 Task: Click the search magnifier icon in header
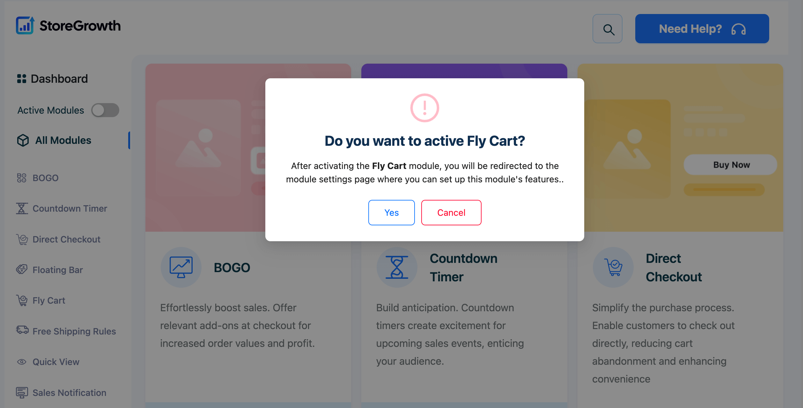(x=608, y=29)
